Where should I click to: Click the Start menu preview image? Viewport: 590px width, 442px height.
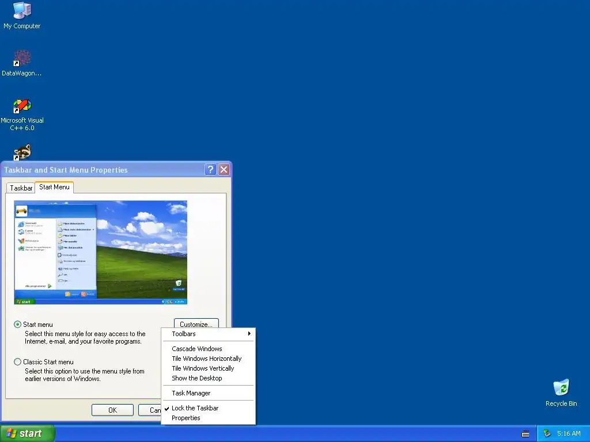coord(100,253)
